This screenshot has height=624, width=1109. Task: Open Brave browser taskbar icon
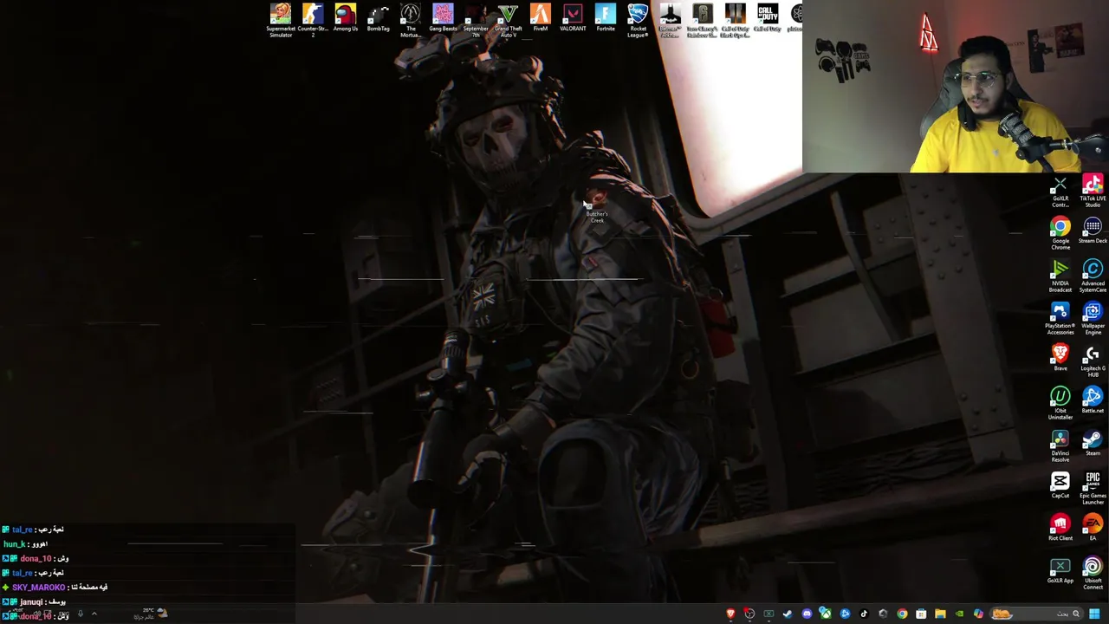click(x=730, y=614)
